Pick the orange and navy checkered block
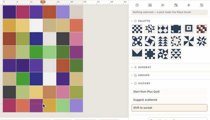The image size is (210, 120). (x=201, y=29)
